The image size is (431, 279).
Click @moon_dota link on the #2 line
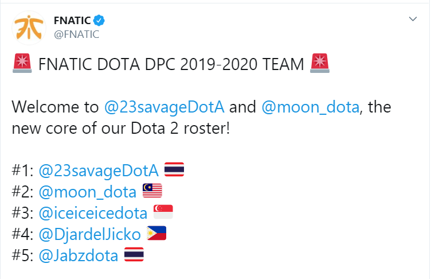[87, 192]
